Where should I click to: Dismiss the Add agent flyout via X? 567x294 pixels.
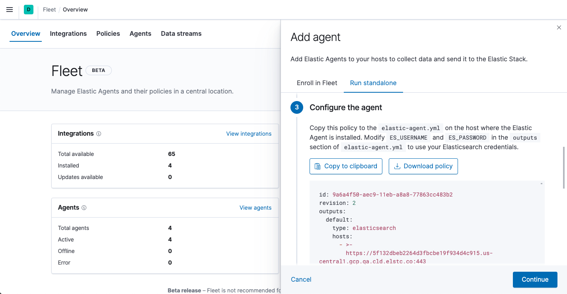coord(559,27)
